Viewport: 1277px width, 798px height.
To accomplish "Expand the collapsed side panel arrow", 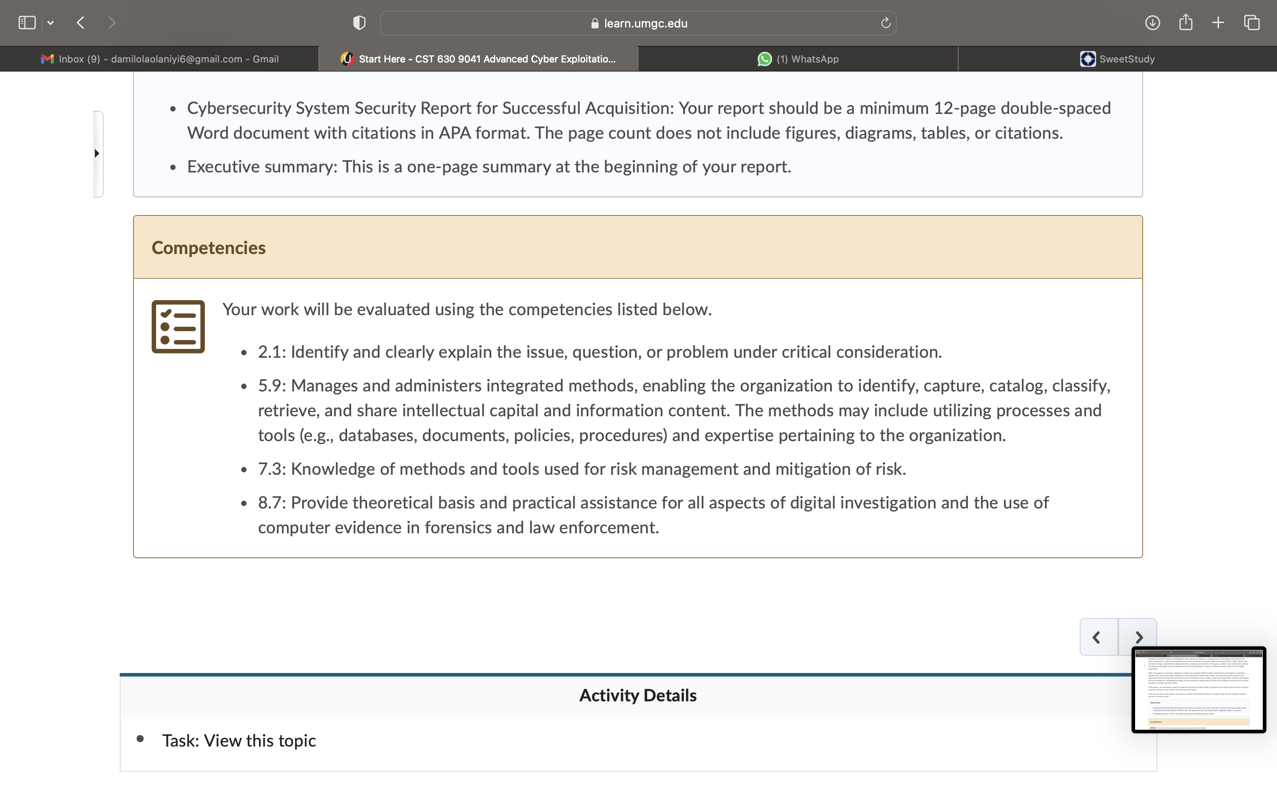I will click(x=97, y=153).
